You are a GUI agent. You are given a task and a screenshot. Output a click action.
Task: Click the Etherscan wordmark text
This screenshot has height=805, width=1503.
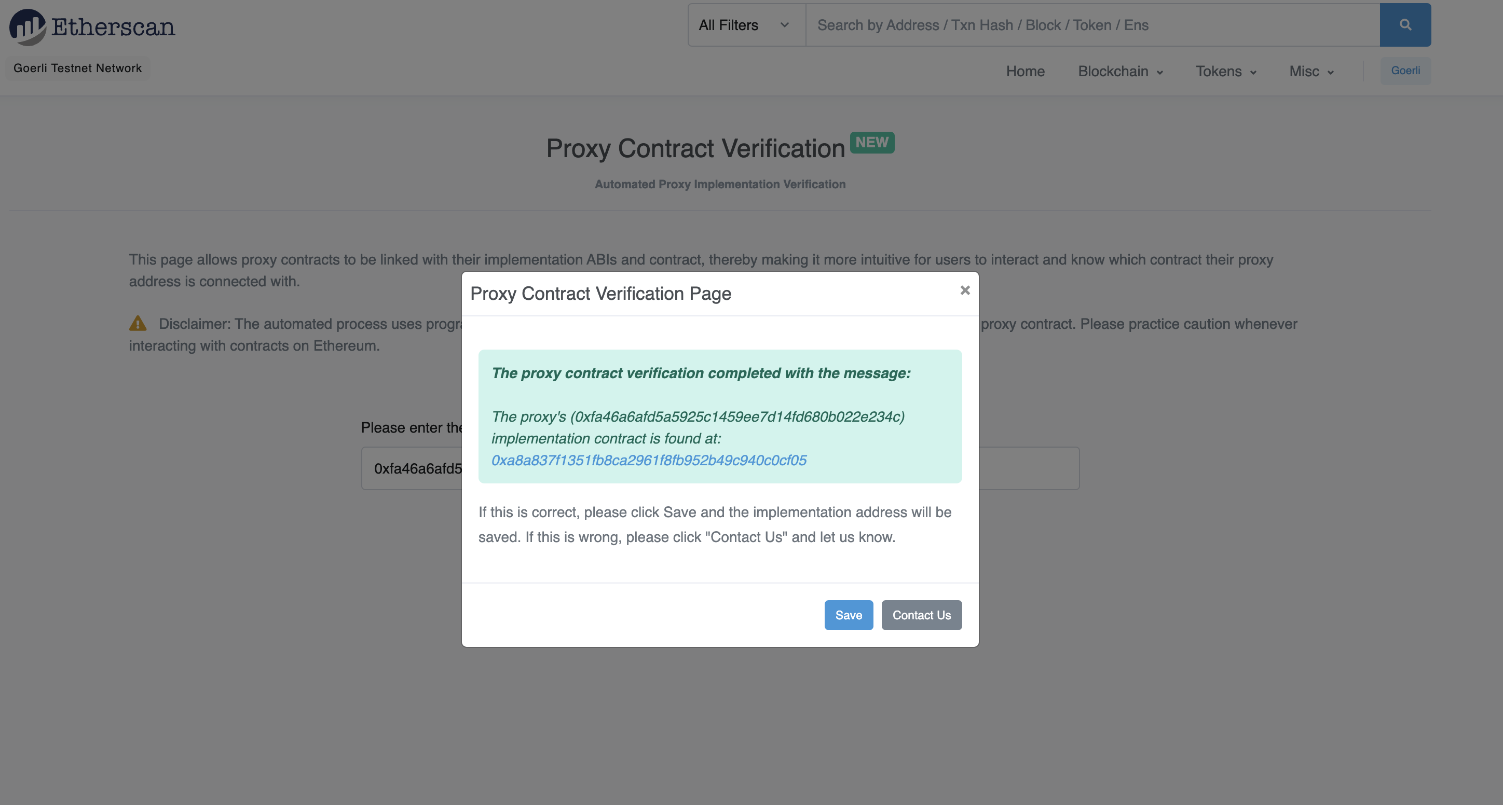point(113,27)
